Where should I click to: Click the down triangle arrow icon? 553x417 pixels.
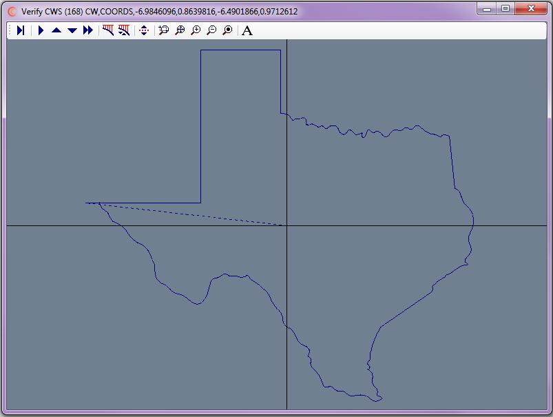coord(72,30)
